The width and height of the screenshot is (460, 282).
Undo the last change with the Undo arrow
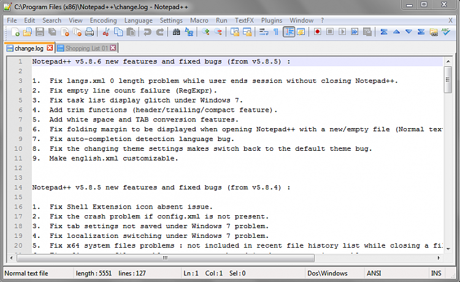click(147, 32)
